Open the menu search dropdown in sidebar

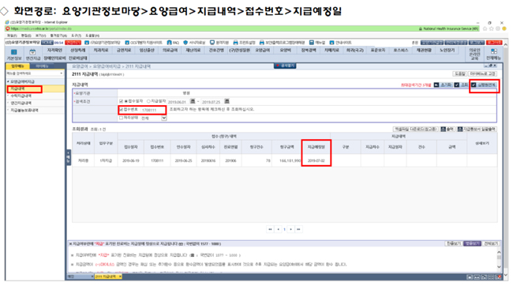[x=62, y=73]
